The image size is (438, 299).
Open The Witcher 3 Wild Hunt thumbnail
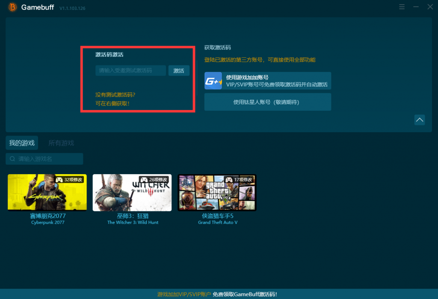tap(132, 192)
